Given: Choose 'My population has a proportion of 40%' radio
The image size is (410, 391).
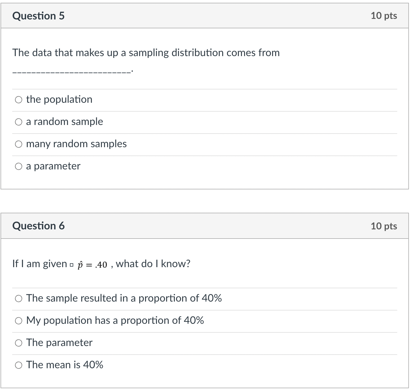Looking at the screenshot, I should pyautogui.click(x=19, y=321).
